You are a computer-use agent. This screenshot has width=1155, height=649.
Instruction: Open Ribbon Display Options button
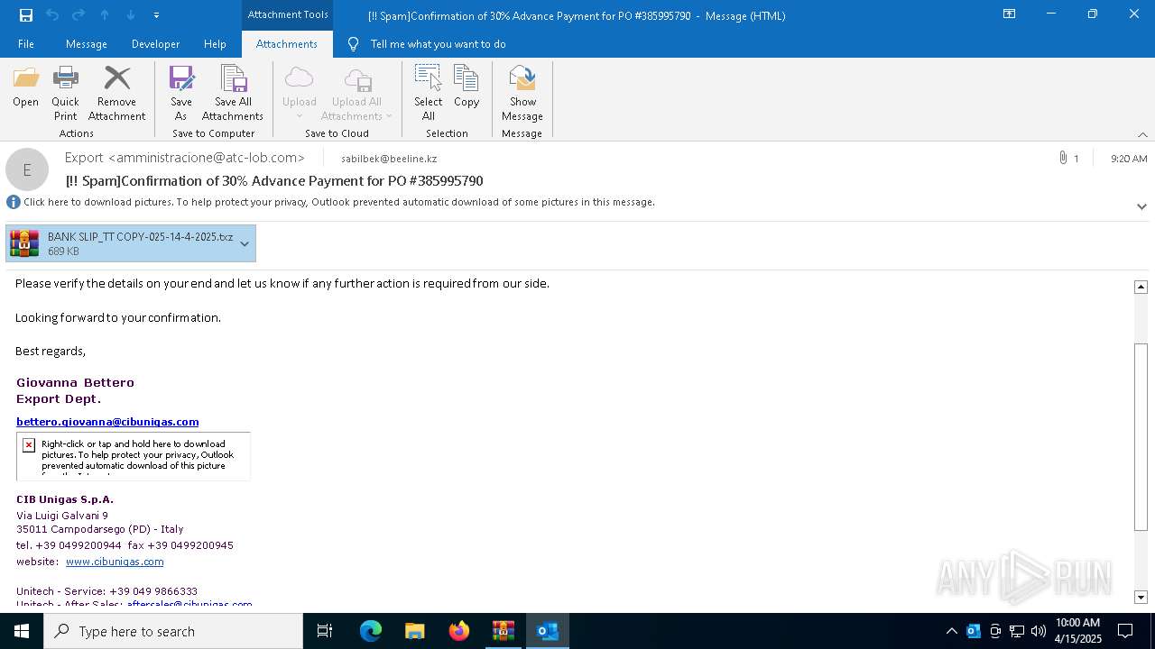coord(1010,14)
